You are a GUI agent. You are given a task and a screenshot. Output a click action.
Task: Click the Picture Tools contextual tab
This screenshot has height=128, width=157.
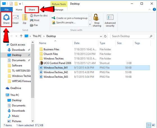click(x=59, y=4)
